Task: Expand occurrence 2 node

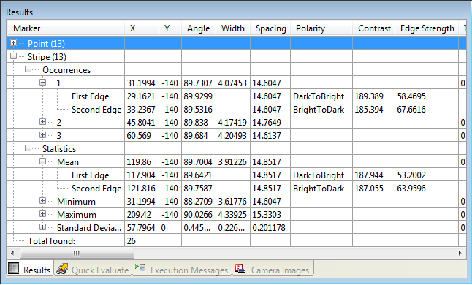Action: point(43,122)
